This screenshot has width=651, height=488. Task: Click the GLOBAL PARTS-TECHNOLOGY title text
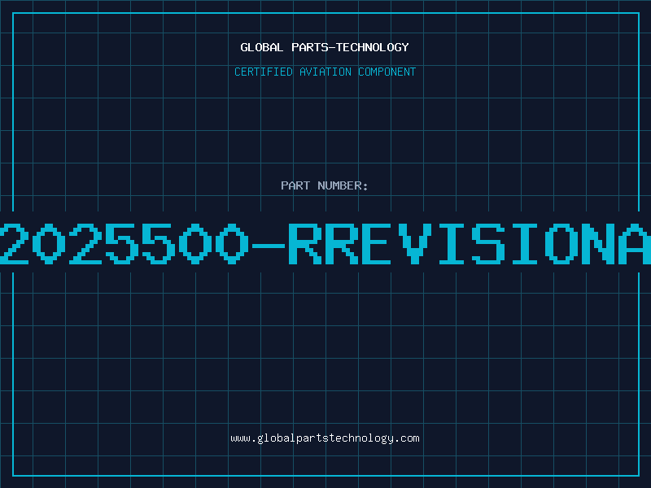click(325, 47)
